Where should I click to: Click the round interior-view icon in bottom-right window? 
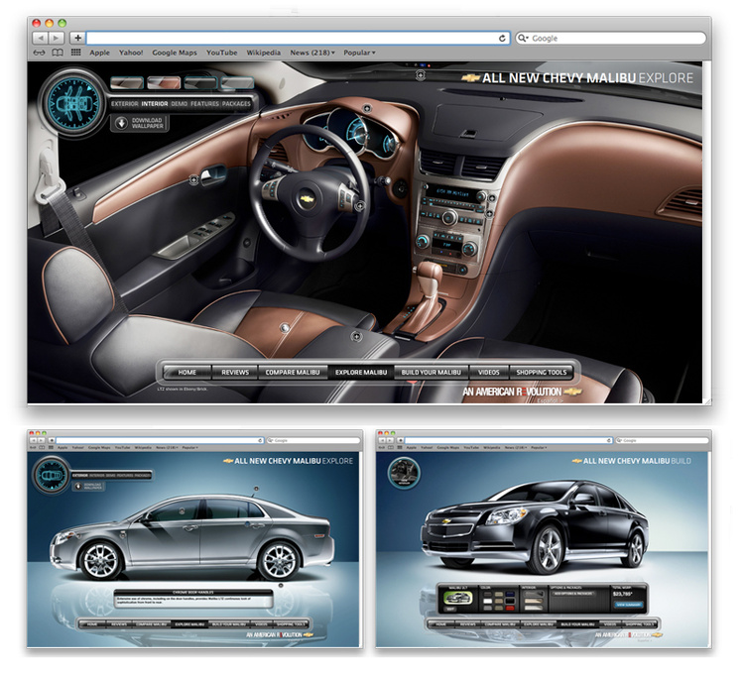click(x=404, y=473)
